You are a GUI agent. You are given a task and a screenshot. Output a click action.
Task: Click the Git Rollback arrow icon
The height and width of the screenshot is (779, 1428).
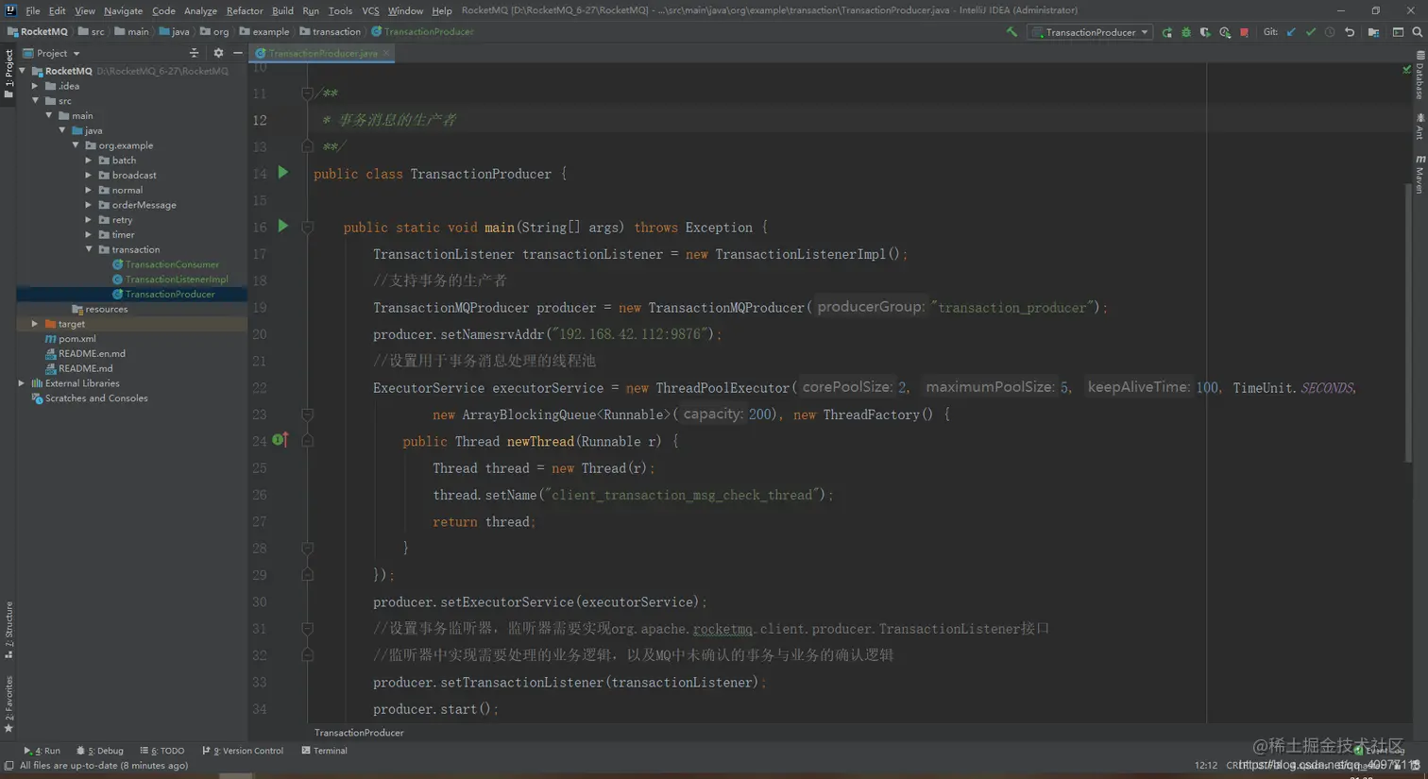(x=1350, y=32)
